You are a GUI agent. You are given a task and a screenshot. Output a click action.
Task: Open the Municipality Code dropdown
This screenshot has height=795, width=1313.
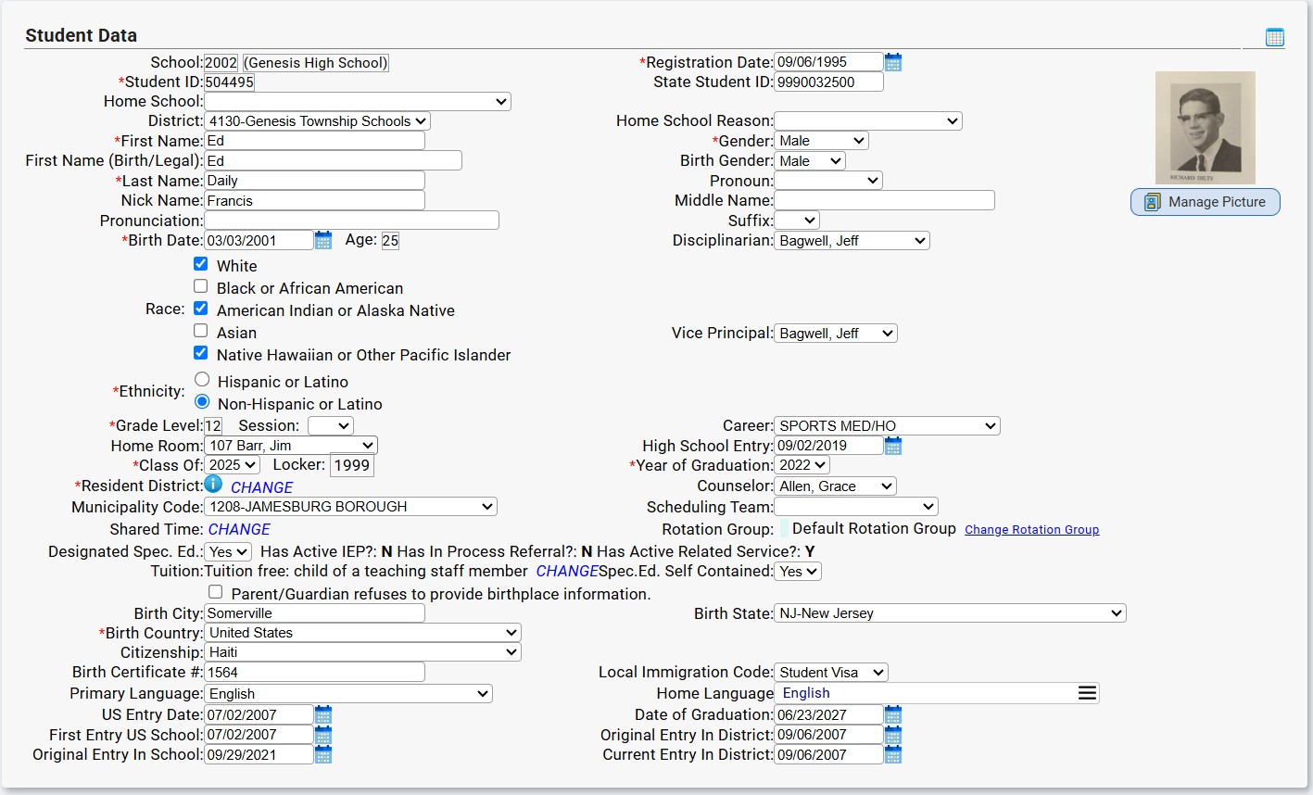[x=350, y=507]
